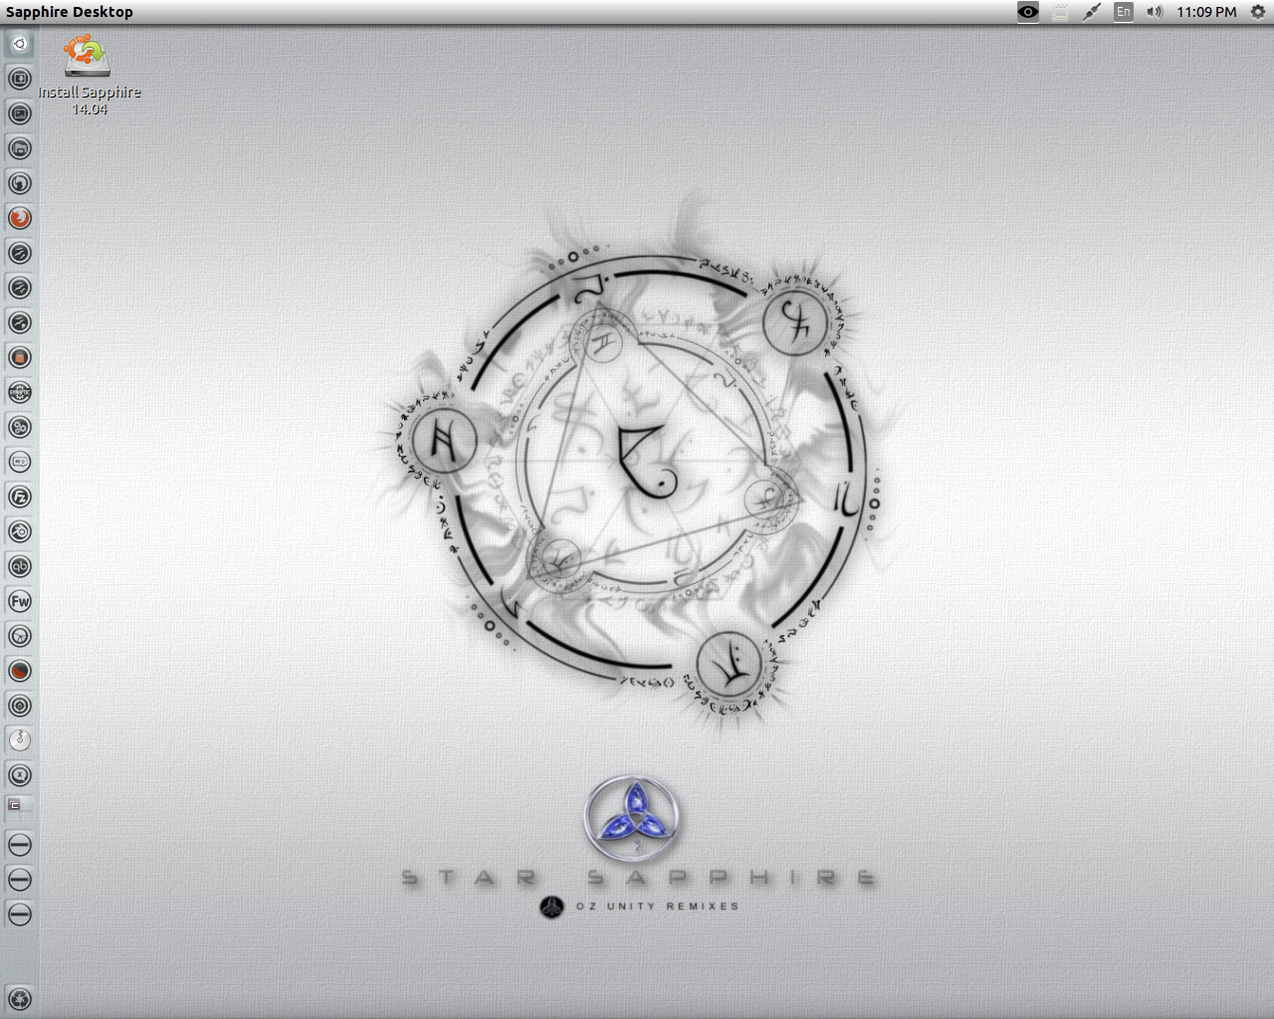1274x1019 pixels.
Task: Open the Software Center shopping bag icon
Action: click(20, 357)
